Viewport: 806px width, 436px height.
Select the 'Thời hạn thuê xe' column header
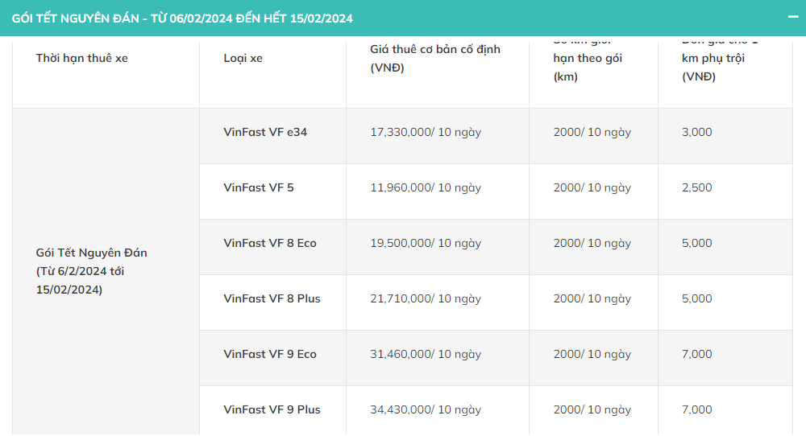pyautogui.click(x=81, y=58)
